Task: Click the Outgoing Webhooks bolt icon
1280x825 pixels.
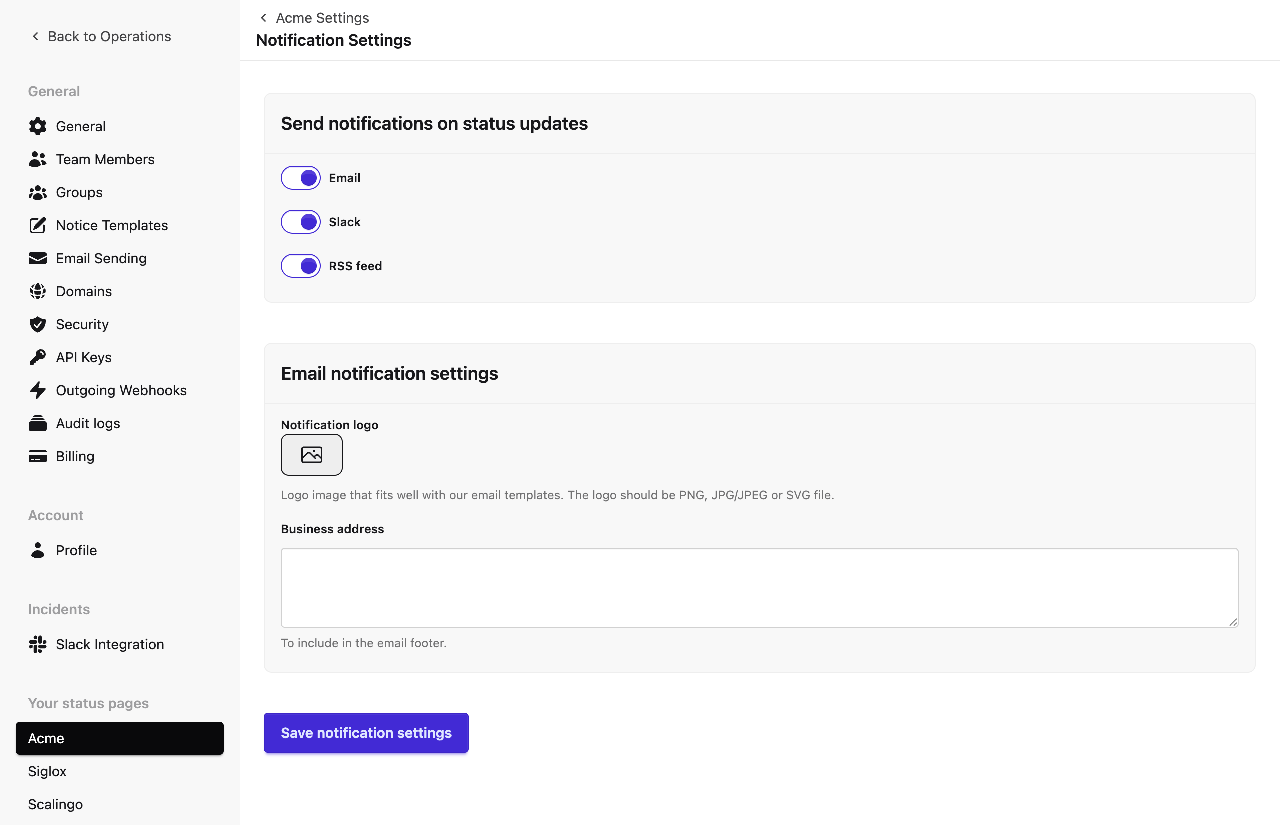Action: [x=37, y=390]
